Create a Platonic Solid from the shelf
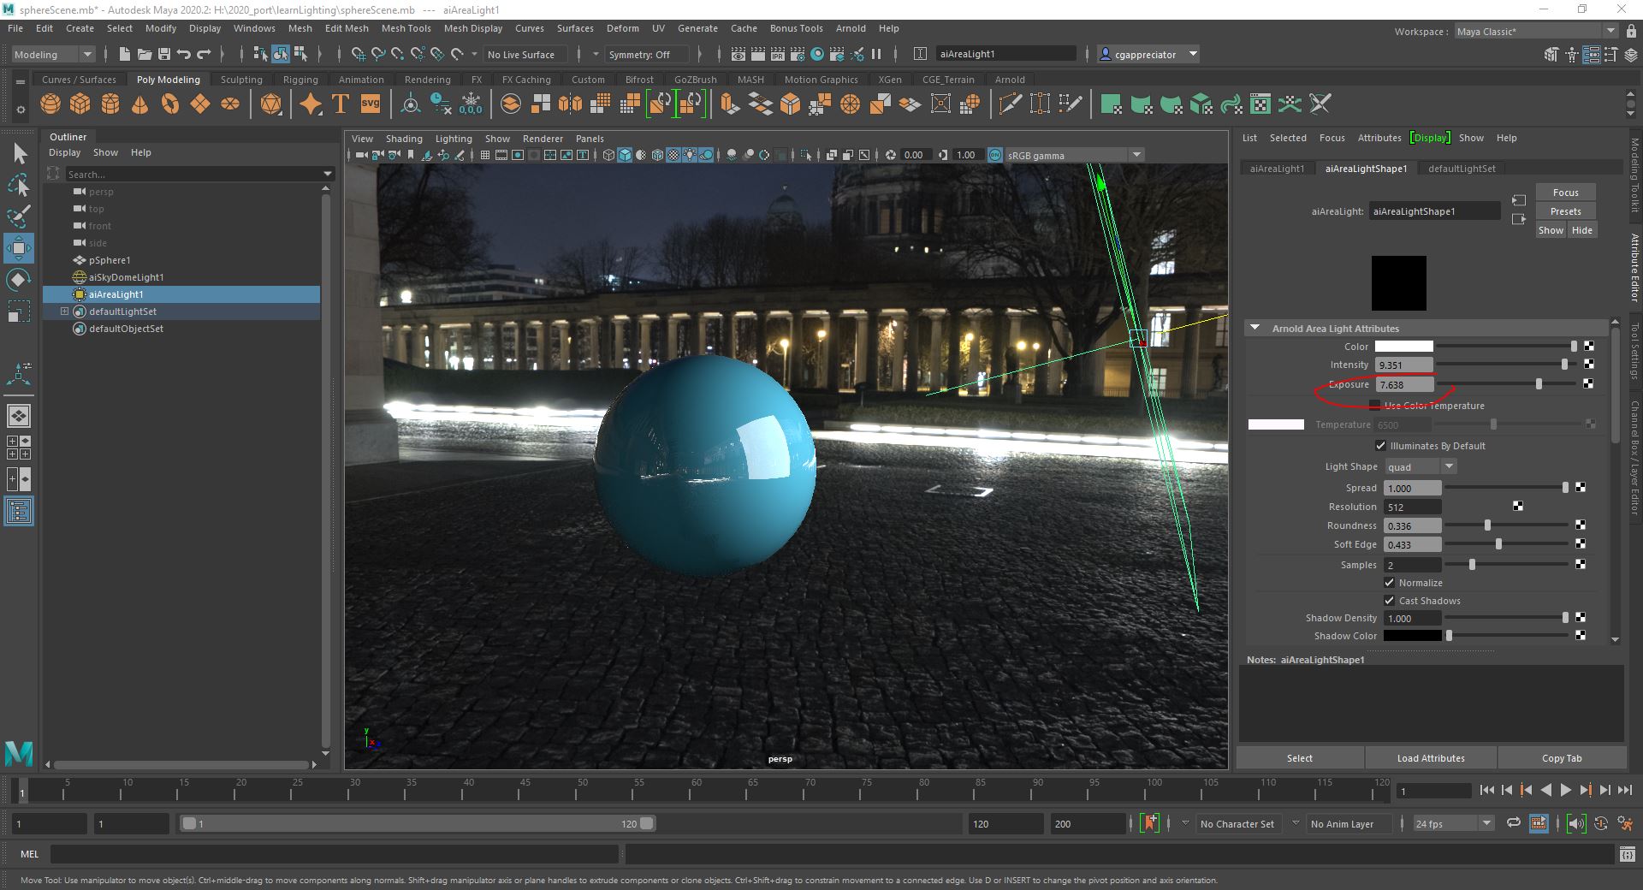The image size is (1643, 890). click(272, 104)
